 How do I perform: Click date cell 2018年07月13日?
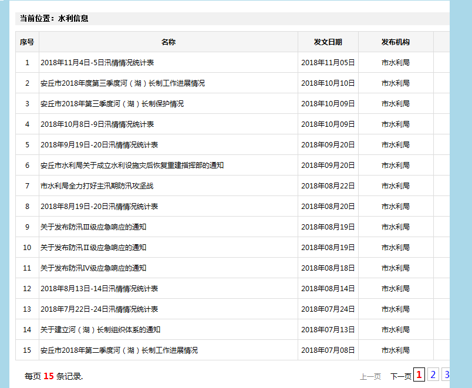(x=328, y=330)
